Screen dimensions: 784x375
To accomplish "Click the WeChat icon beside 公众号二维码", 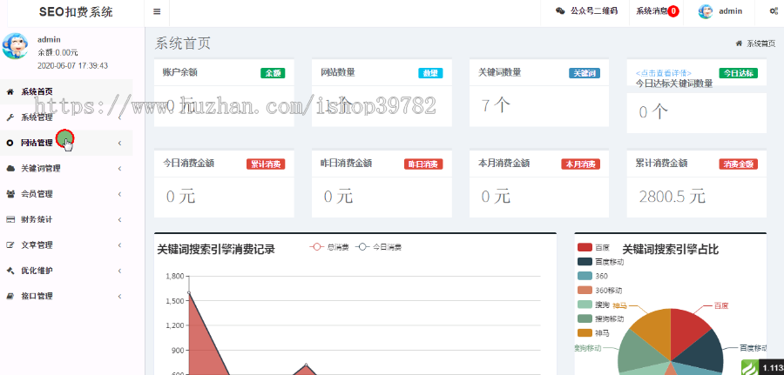I will tap(559, 11).
